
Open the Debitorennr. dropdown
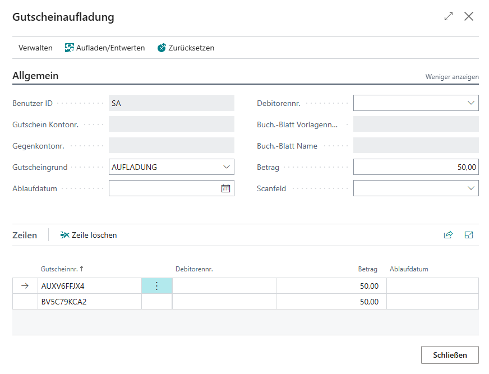[470, 103]
